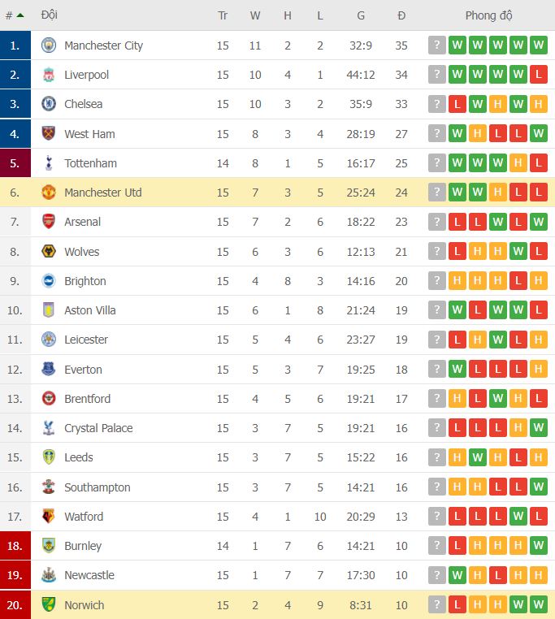Sort by rank using the # arrow header

pos(15,15)
